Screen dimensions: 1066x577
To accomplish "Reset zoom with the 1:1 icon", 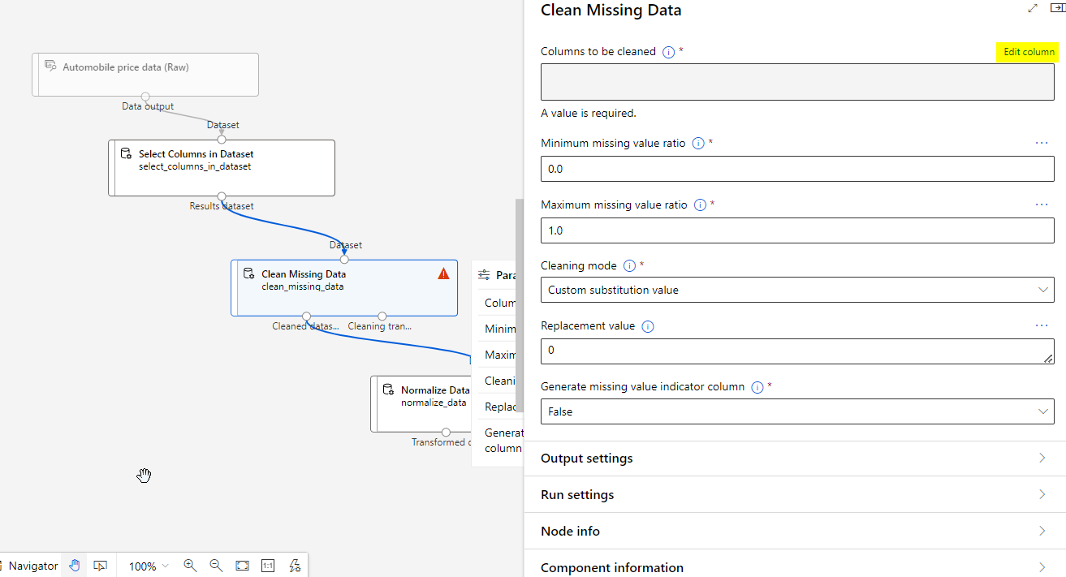I will (x=268, y=566).
